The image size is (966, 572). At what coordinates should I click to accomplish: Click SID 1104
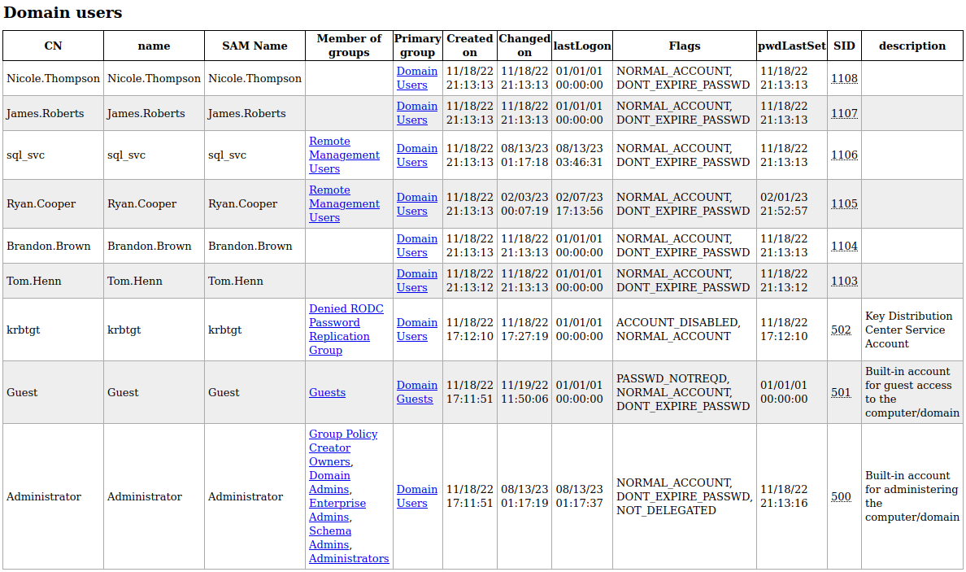click(x=844, y=246)
